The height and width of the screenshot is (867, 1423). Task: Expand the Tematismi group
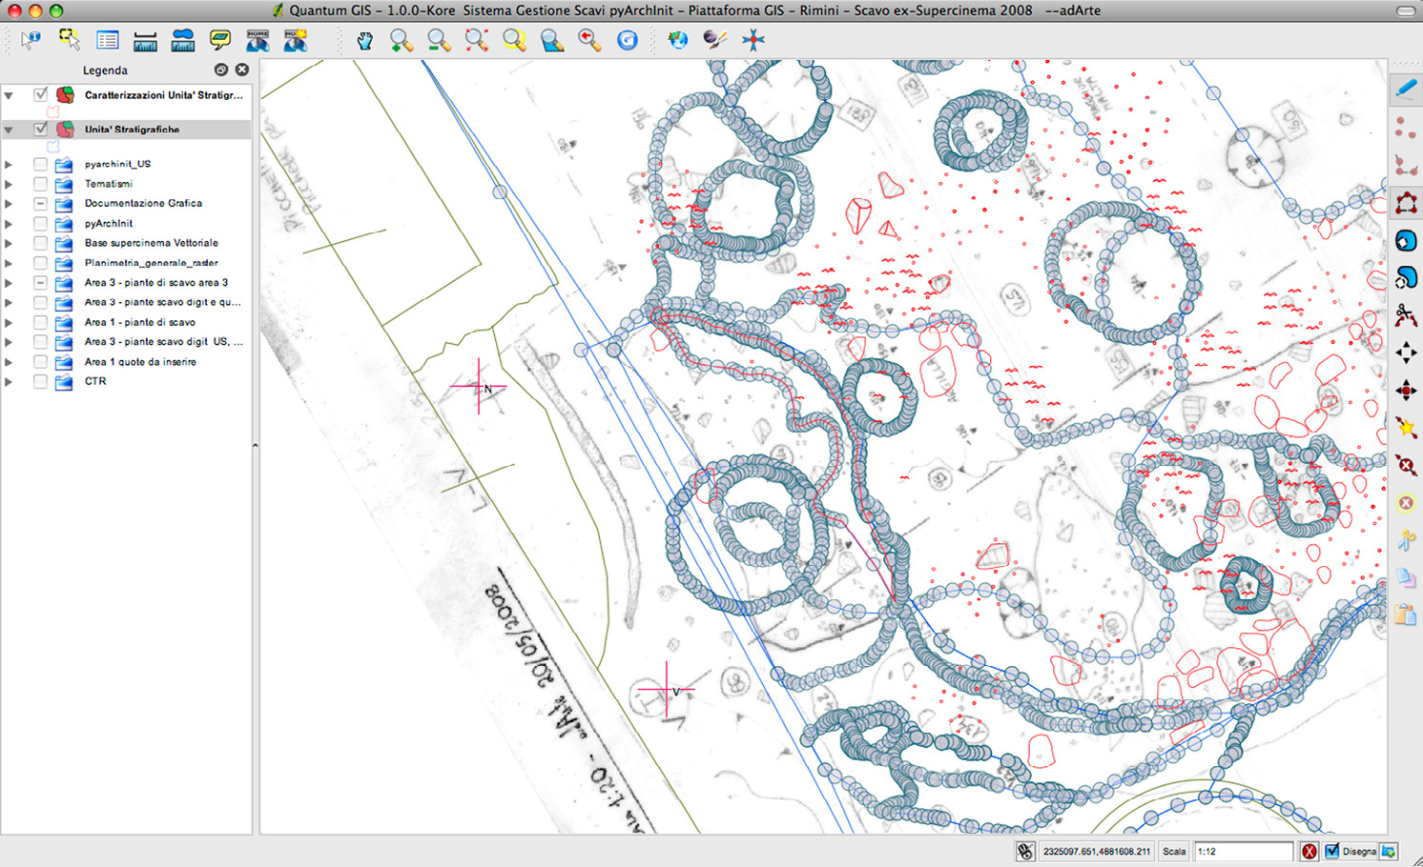[9, 184]
